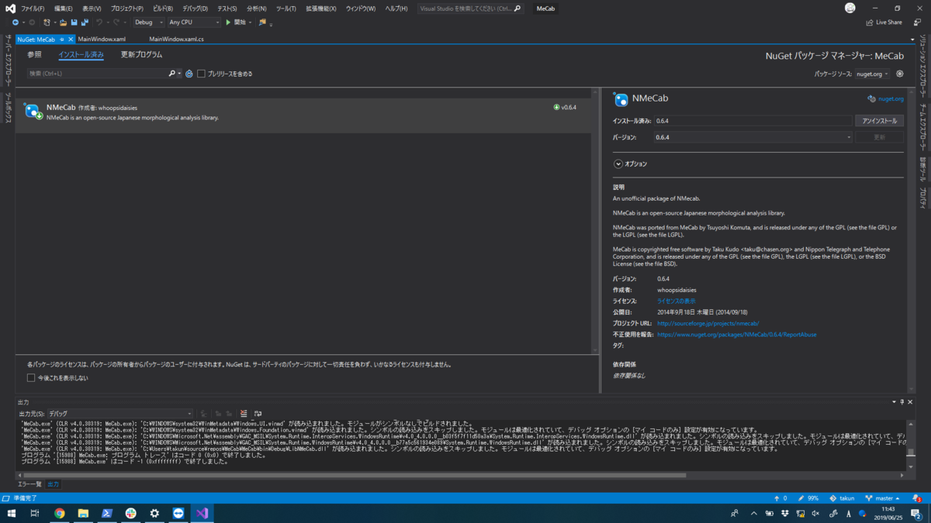Pin the NuGet: MeCab tab
Screen dimensions: 931x523
point(62,39)
